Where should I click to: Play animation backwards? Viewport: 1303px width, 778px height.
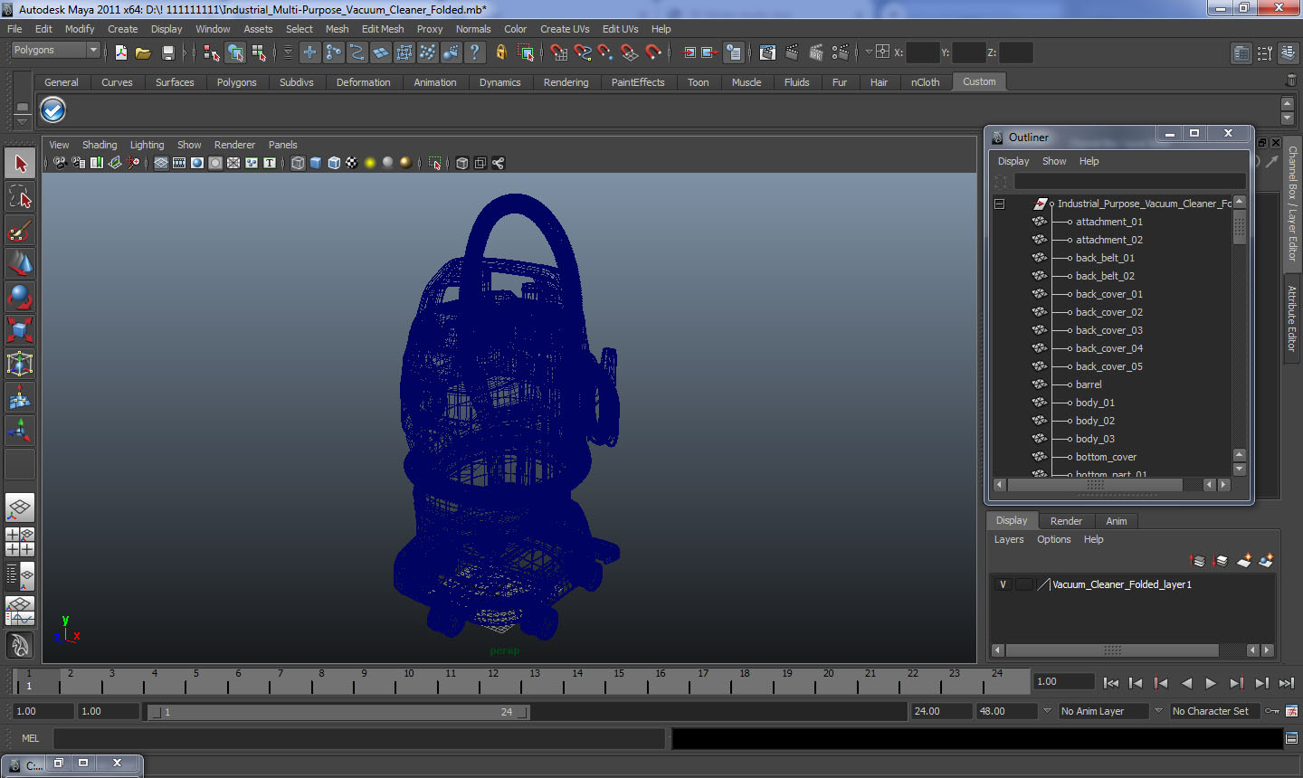(x=1186, y=683)
